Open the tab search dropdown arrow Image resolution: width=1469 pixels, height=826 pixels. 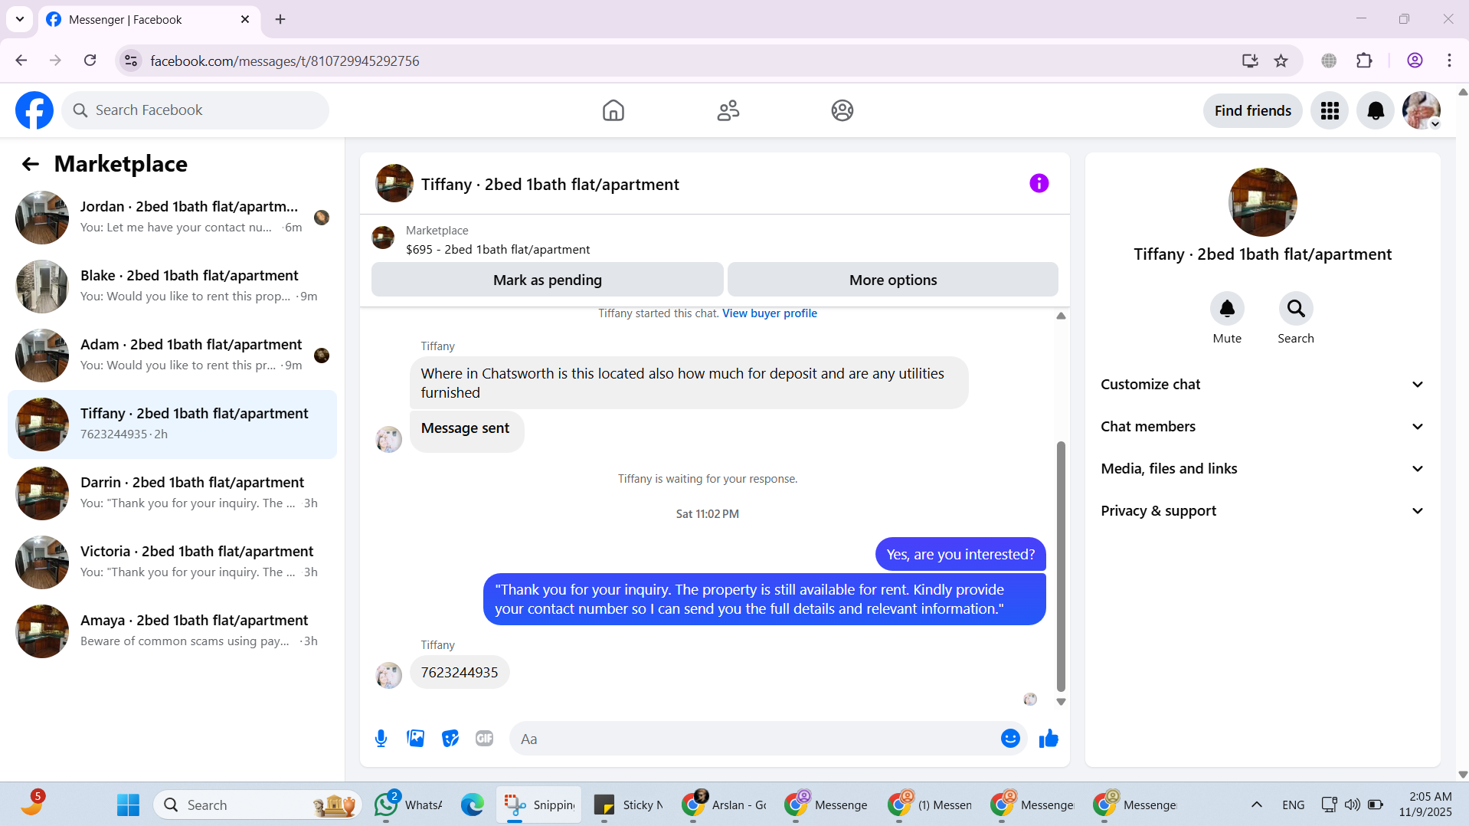pyautogui.click(x=20, y=19)
